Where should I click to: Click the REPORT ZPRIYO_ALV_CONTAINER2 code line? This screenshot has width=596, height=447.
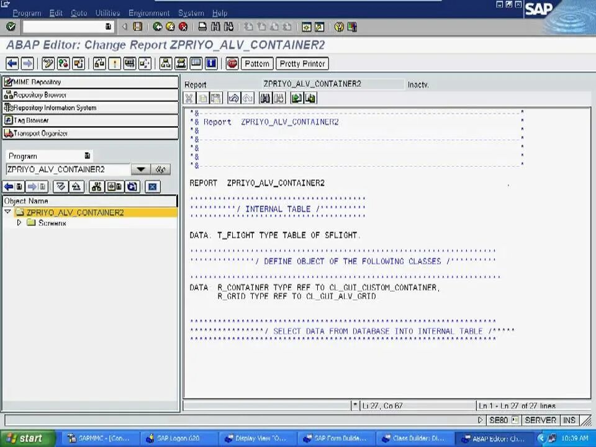257,183
